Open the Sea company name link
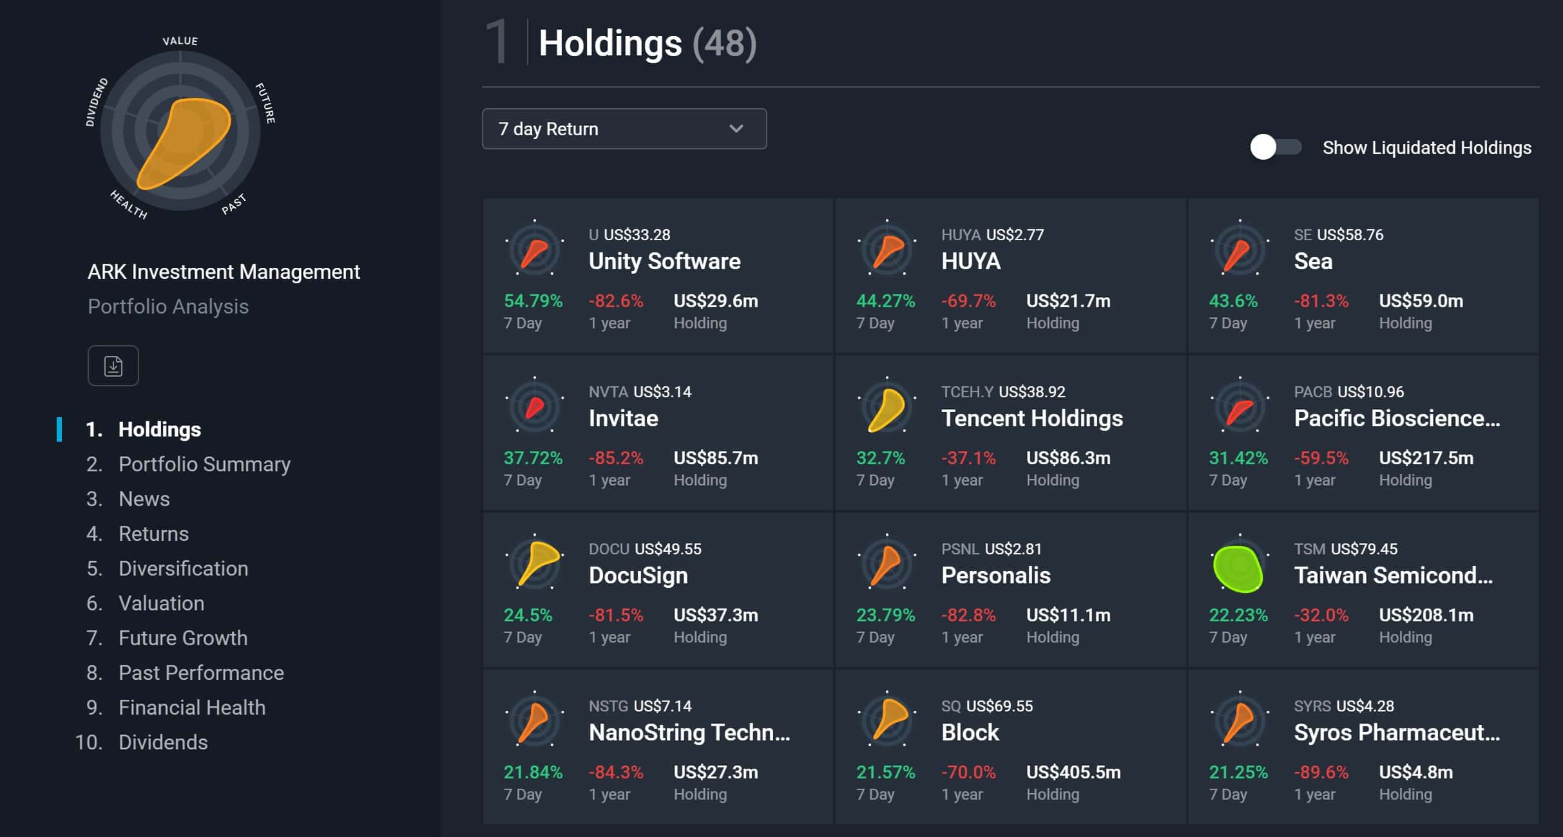 tap(1313, 261)
